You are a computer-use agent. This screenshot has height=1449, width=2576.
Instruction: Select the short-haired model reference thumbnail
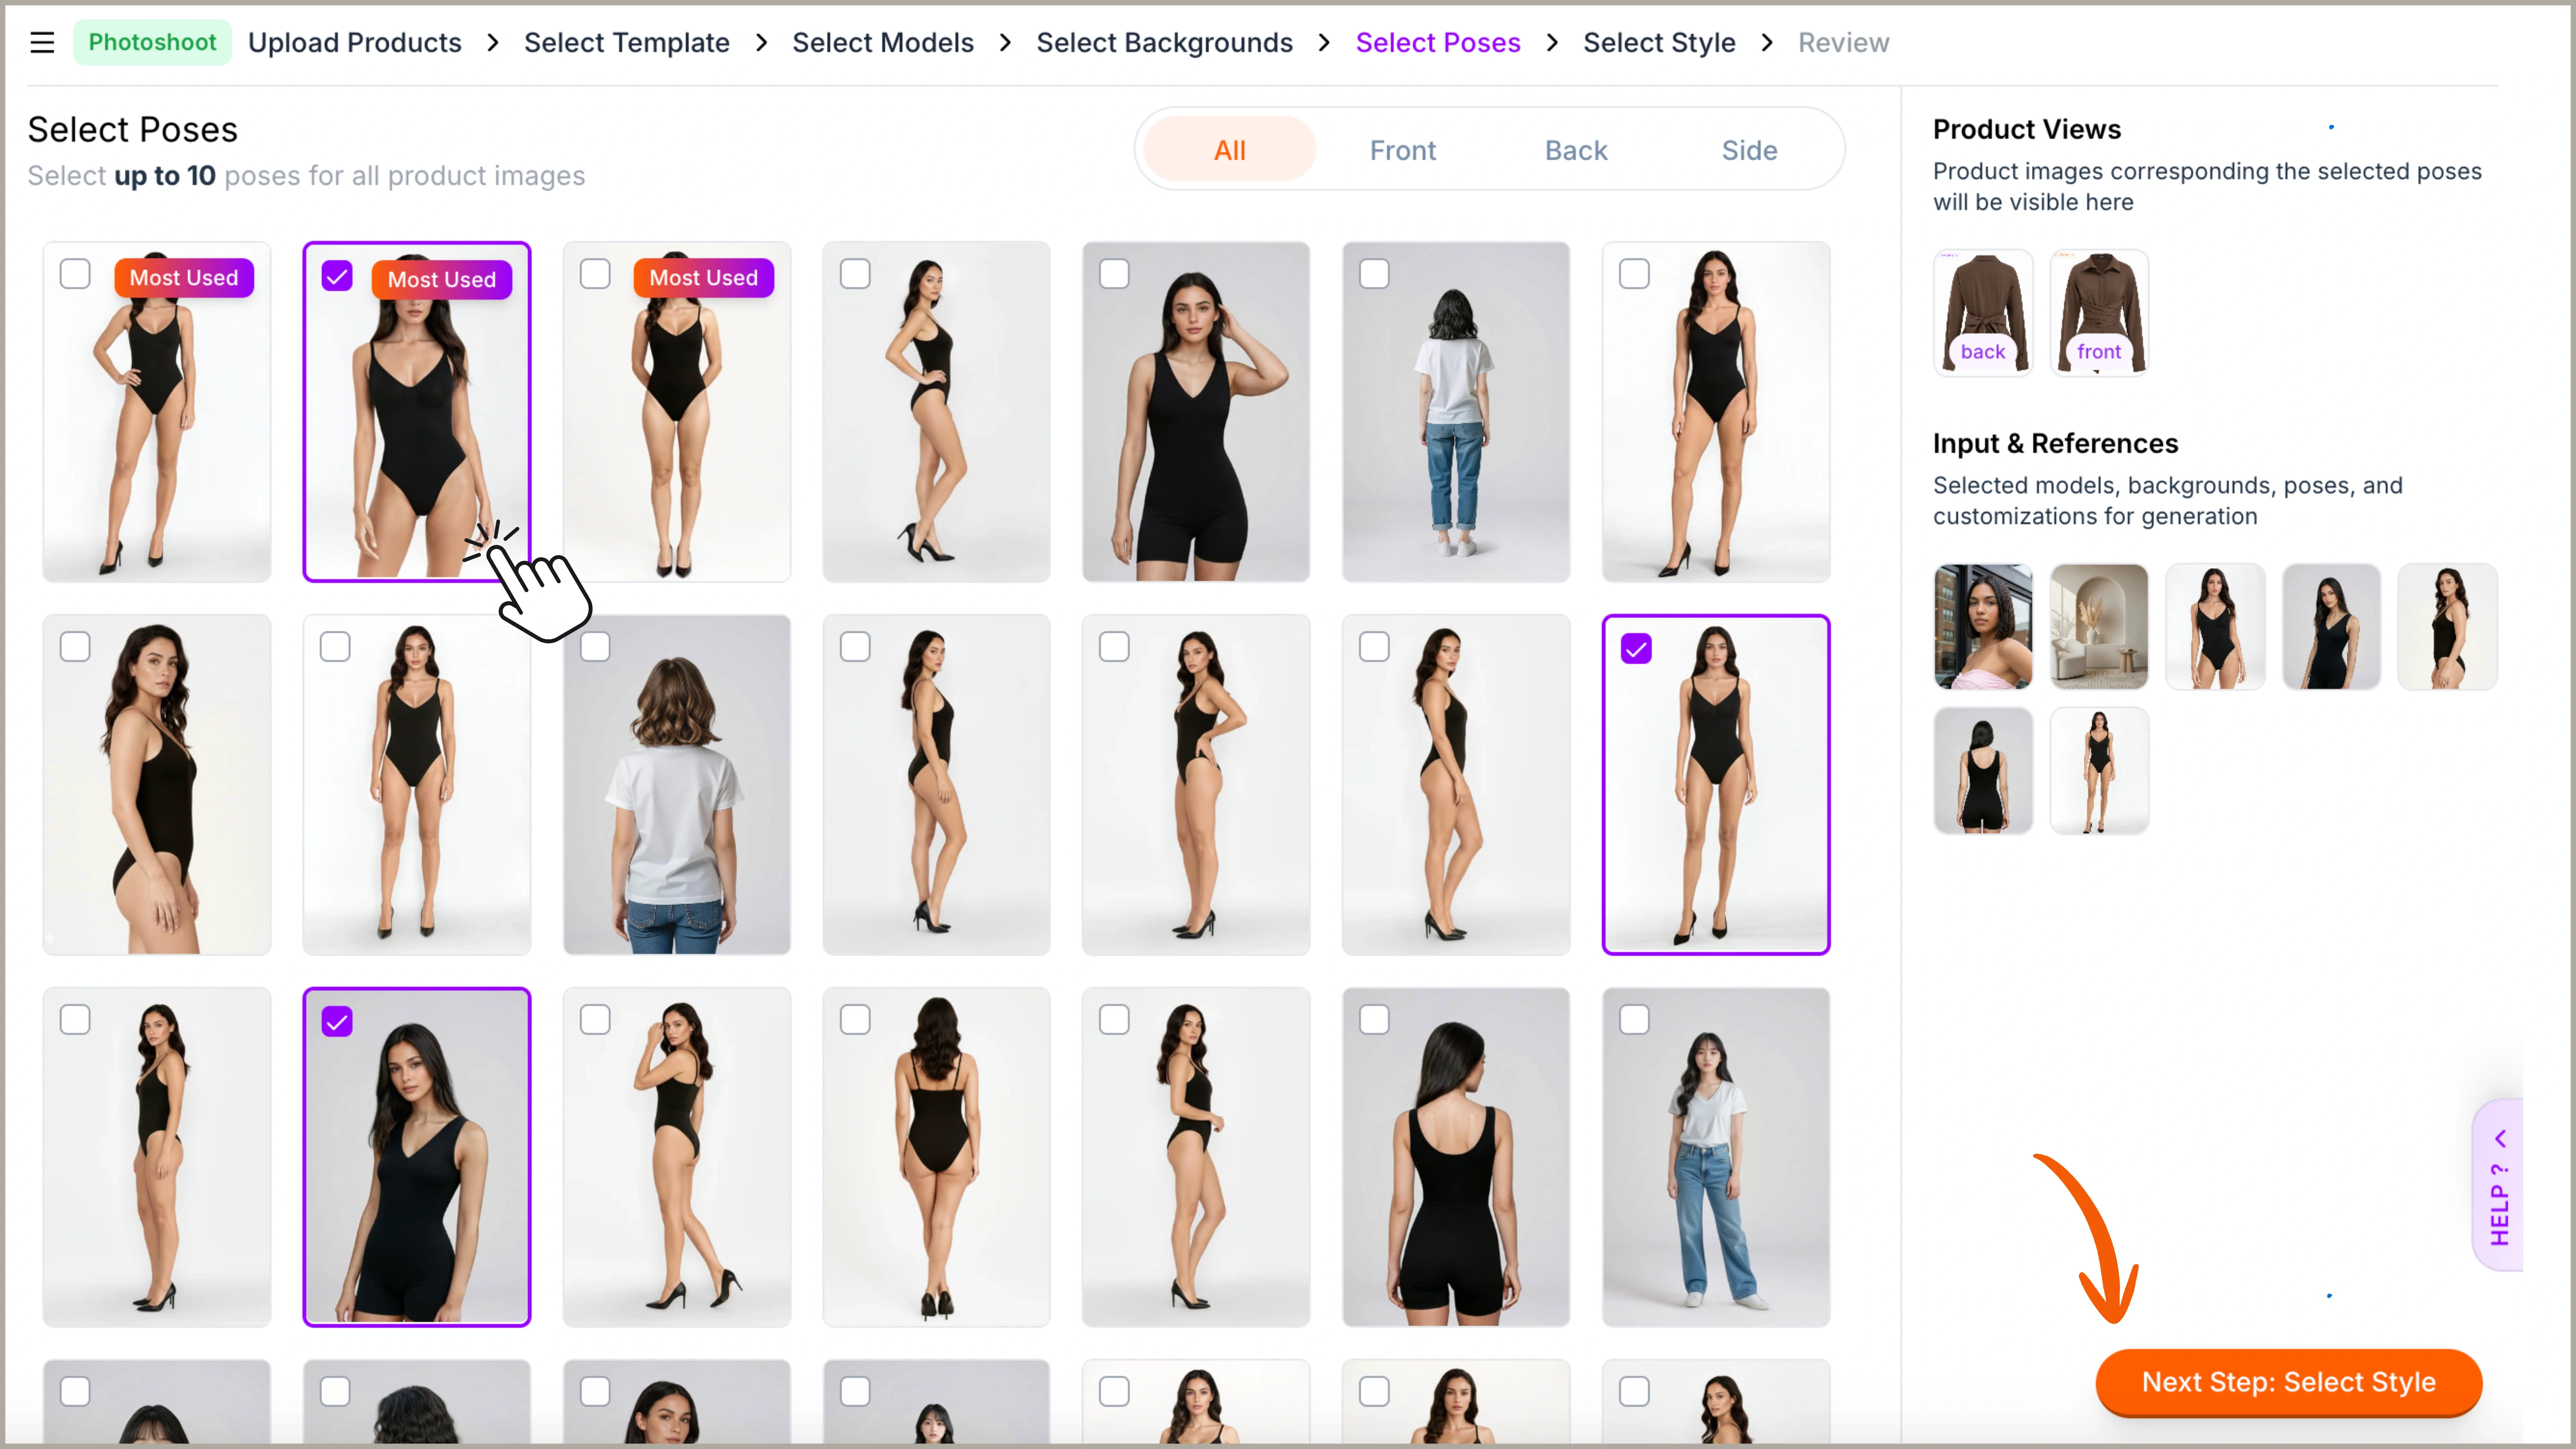pyautogui.click(x=1983, y=626)
